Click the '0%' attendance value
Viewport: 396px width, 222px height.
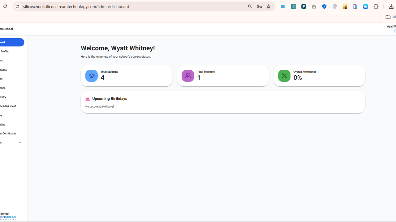(298, 78)
